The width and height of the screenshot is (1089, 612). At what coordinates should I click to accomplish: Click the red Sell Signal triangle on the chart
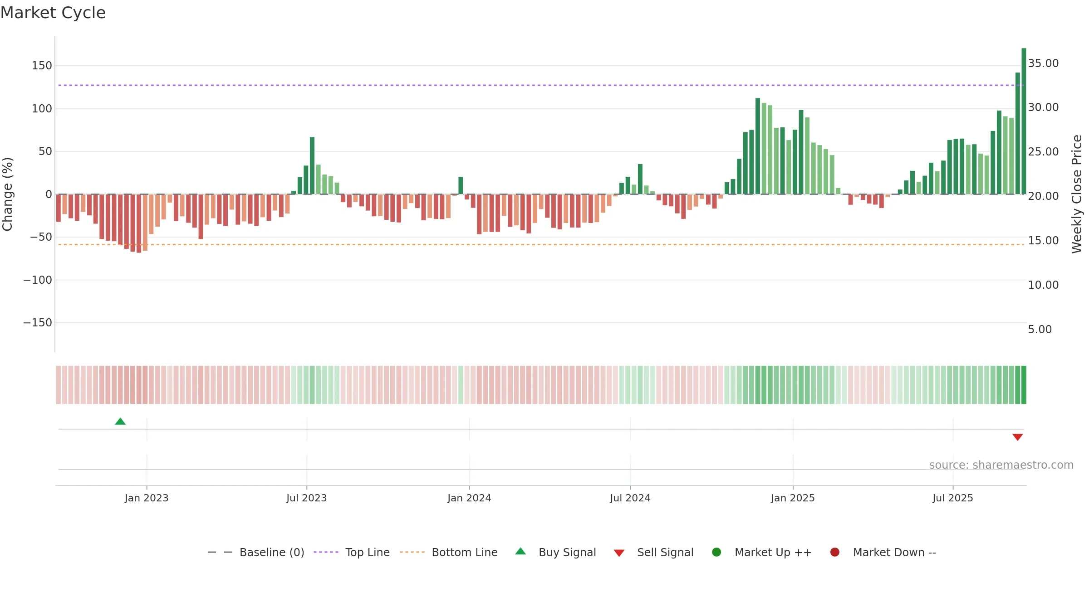coord(1018,437)
